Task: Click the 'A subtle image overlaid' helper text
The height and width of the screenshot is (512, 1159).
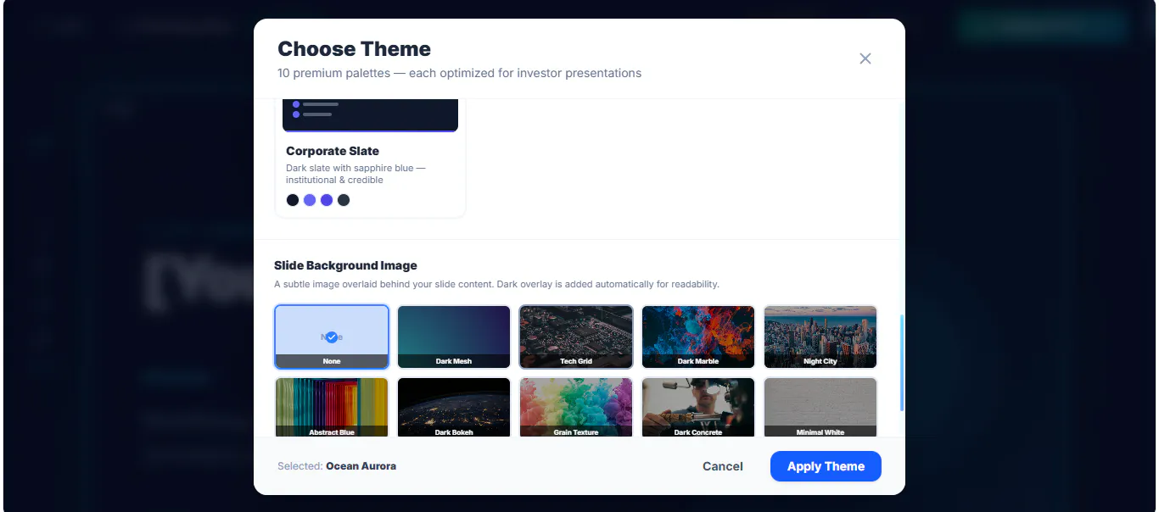Action: (x=496, y=284)
